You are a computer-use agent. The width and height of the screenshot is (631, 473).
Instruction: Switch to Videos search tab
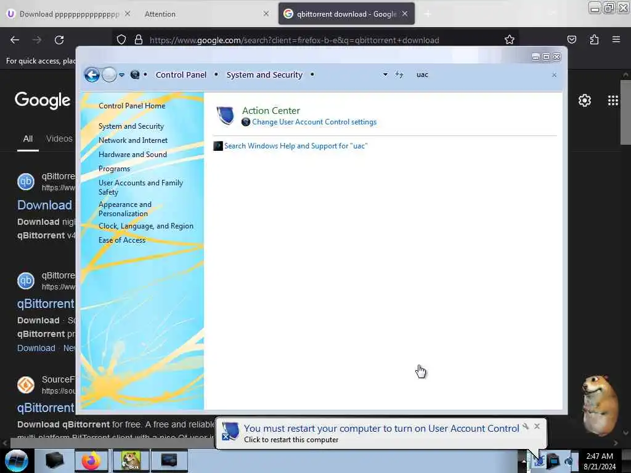59,139
